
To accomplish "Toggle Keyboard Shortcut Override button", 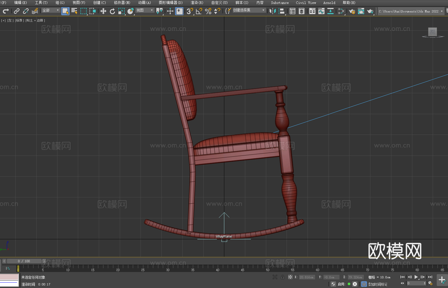I will [x=179, y=11].
